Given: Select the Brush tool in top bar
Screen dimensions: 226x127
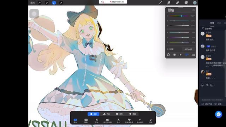Looking at the screenshot, I should 160,3.
